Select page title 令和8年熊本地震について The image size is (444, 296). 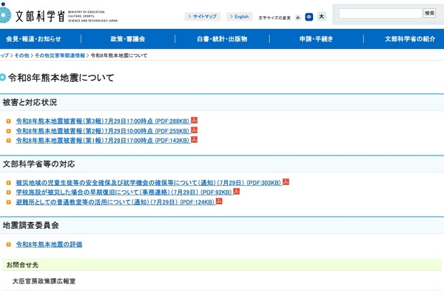(x=61, y=78)
